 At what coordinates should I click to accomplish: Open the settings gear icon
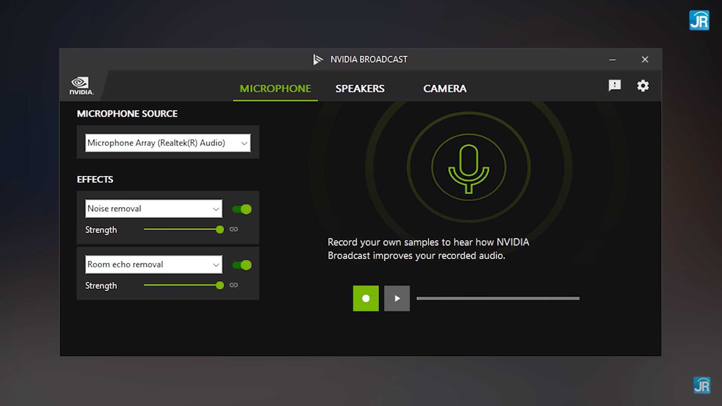(x=643, y=86)
